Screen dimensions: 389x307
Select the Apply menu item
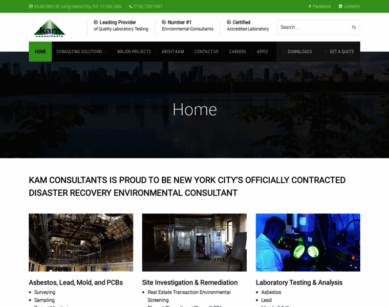pyautogui.click(x=263, y=52)
